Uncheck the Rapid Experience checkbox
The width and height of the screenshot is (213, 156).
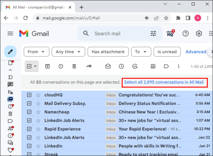pyautogui.click(x=29, y=129)
